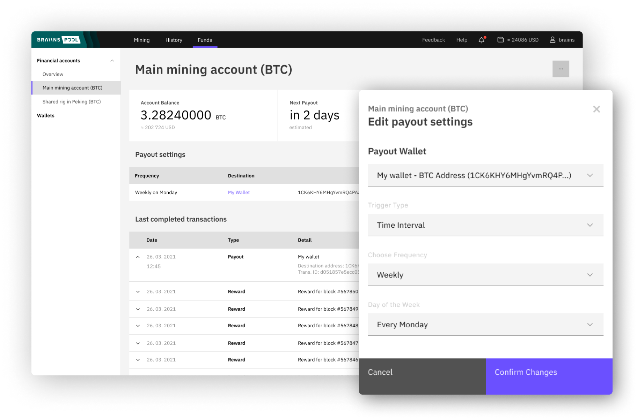Open the notifications bell
637x419 pixels.
tap(482, 40)
